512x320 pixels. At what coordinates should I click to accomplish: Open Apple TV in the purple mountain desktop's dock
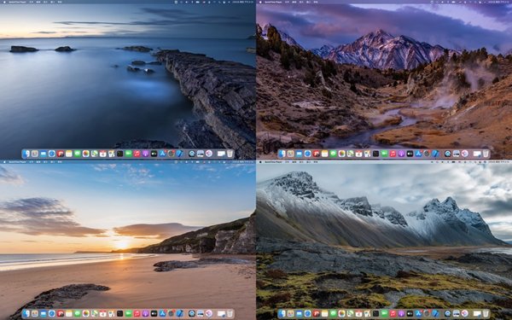(410, 154)
